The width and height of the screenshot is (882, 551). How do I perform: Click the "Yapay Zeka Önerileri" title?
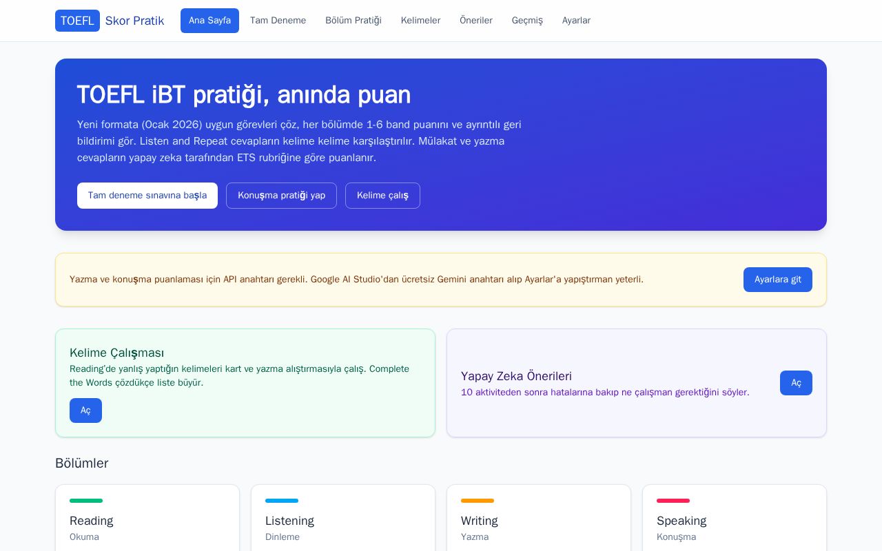516,376
